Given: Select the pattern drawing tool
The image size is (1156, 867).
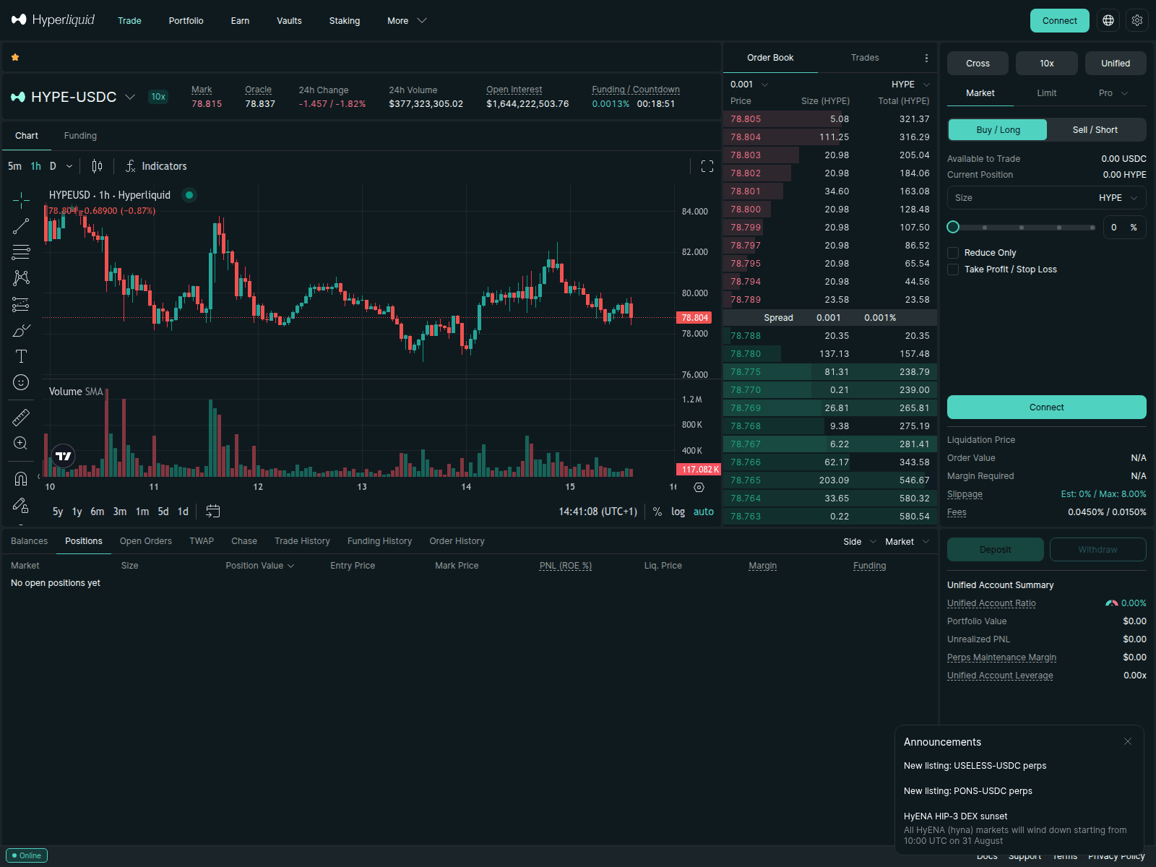Looking at the screenshot, I should tap(21, 278).
